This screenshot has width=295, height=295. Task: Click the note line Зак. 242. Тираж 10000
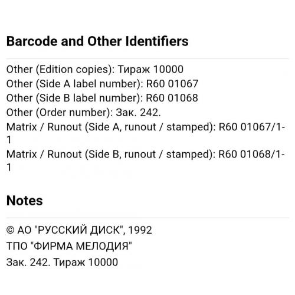click(x=62, y=262)
